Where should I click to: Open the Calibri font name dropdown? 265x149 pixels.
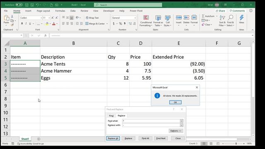point(41,18)
